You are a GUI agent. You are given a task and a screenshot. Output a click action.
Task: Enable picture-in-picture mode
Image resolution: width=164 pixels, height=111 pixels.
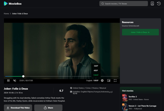[x=109, y=80]
